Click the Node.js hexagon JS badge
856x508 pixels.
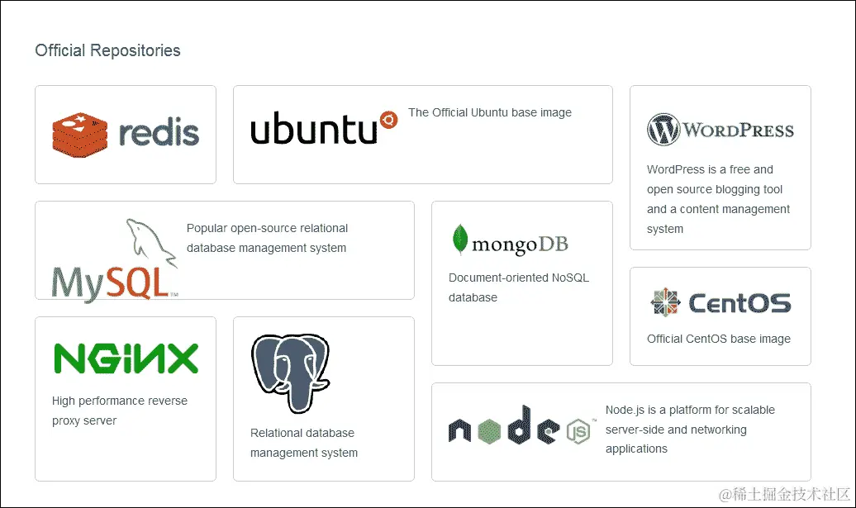[577, 430]
